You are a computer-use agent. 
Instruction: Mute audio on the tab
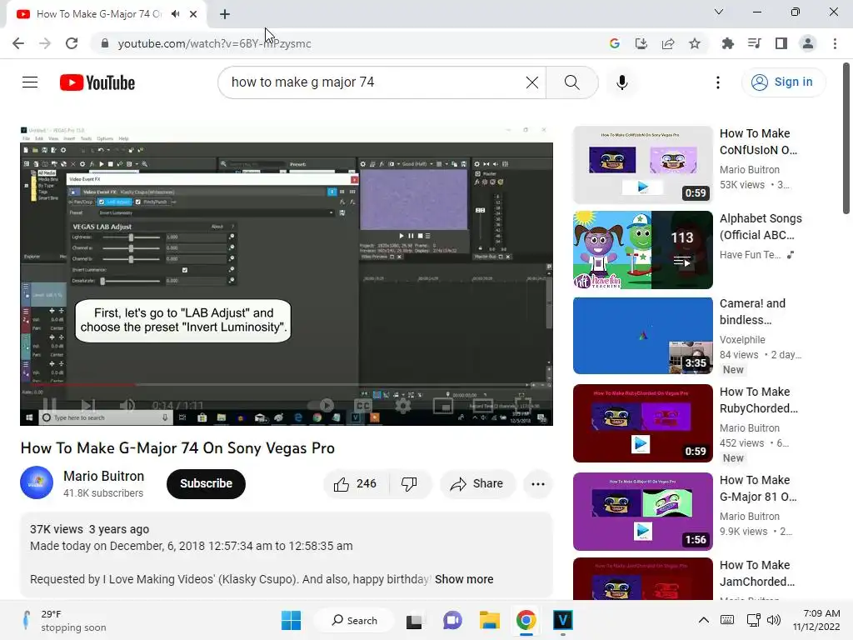(x=175, y=14)
